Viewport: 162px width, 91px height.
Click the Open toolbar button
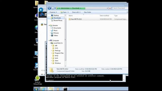click(x=64, y=12)
